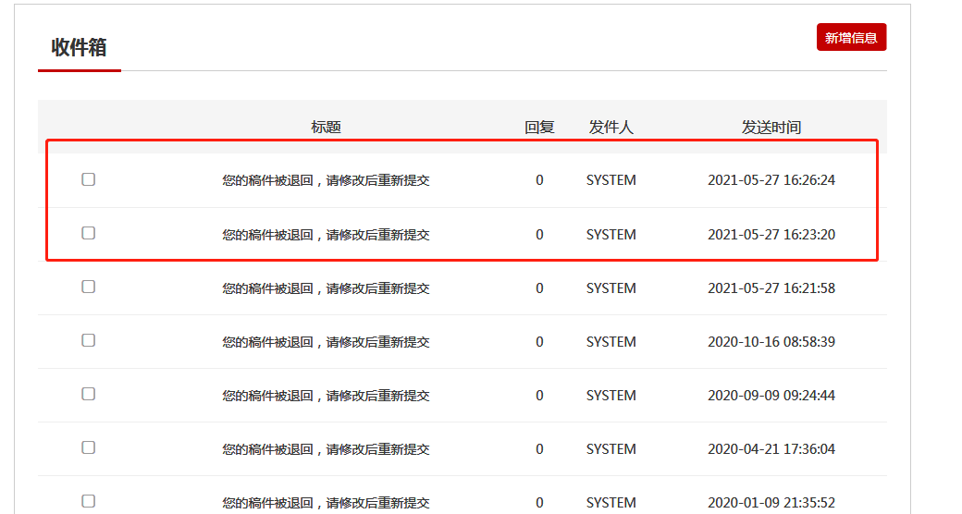Screen dimensions: 962x514
Task: Select the 收件箱 tab heading
Action: (79, 48)
